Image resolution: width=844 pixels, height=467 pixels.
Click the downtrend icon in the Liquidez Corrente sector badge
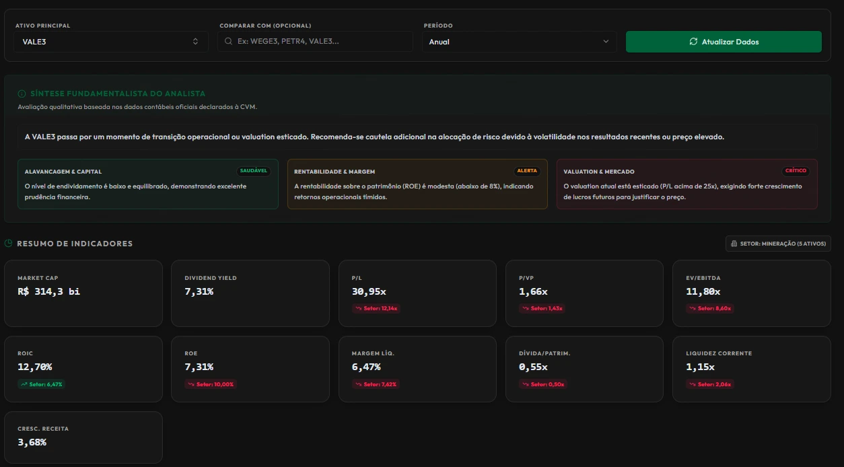[x=693, y=384]
